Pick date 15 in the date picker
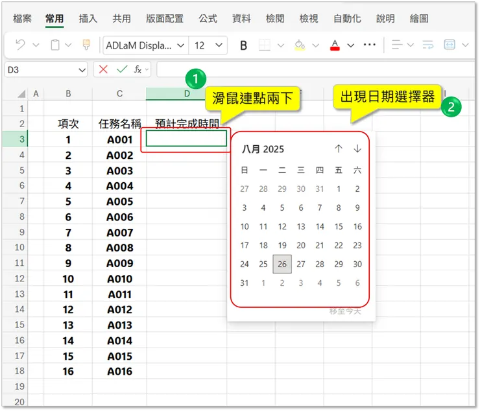 339,226
